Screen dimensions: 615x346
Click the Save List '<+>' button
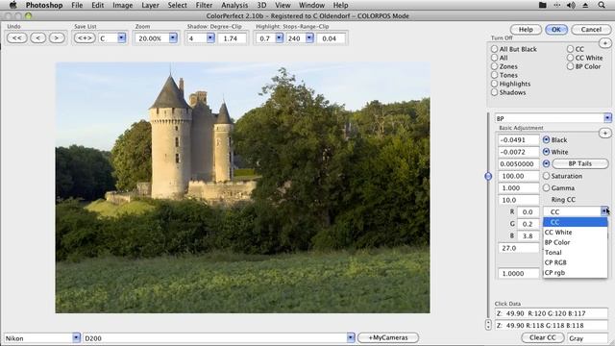pyautogui.click(x=85, y=38)
